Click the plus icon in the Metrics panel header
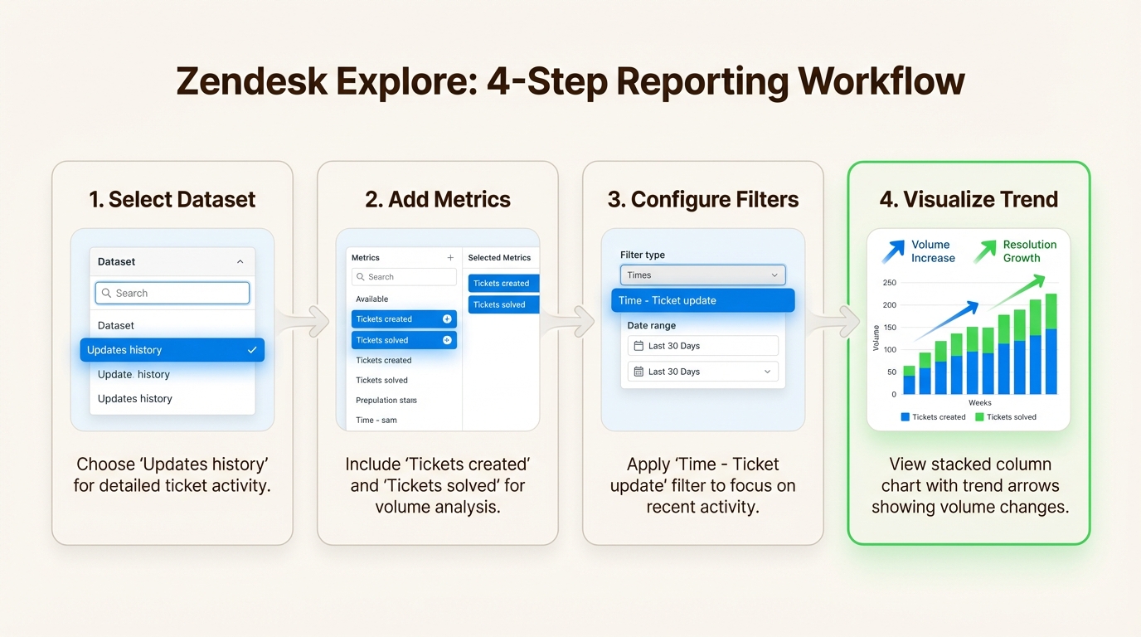The image size is (1141, 637). tap(450, 257)
